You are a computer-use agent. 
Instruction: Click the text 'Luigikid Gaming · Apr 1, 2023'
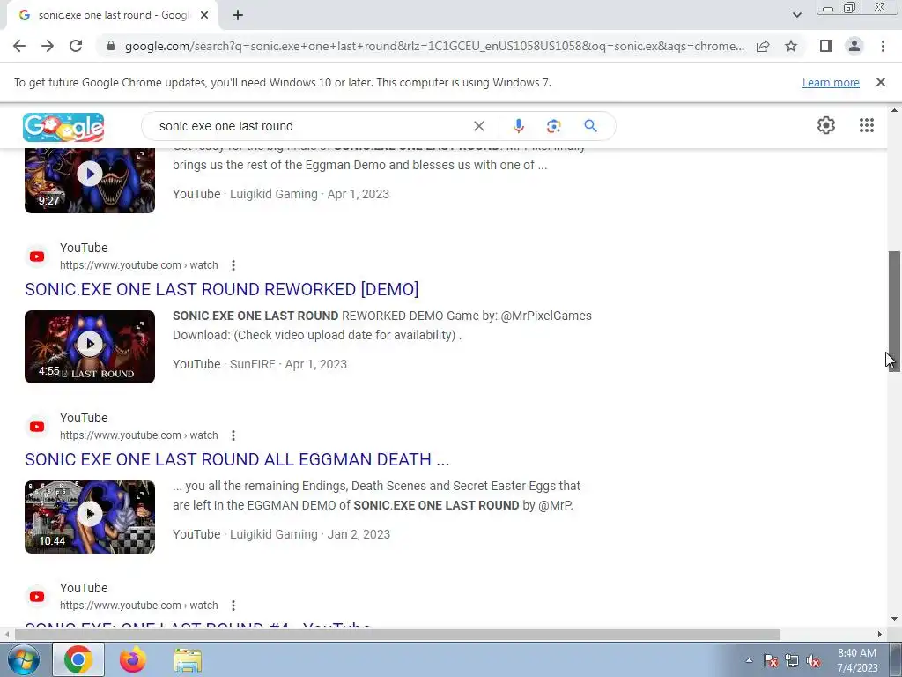point(309,194)
